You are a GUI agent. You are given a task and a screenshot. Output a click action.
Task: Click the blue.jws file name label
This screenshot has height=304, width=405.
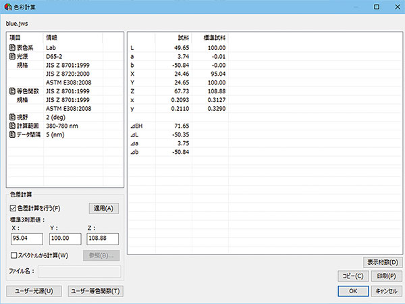(x=17, y=24)
